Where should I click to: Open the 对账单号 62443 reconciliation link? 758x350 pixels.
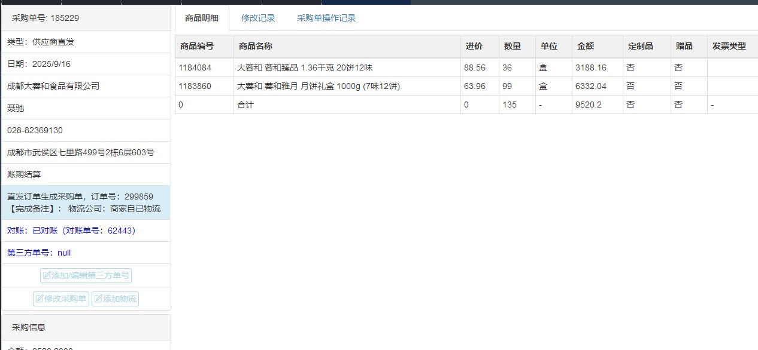71,231
